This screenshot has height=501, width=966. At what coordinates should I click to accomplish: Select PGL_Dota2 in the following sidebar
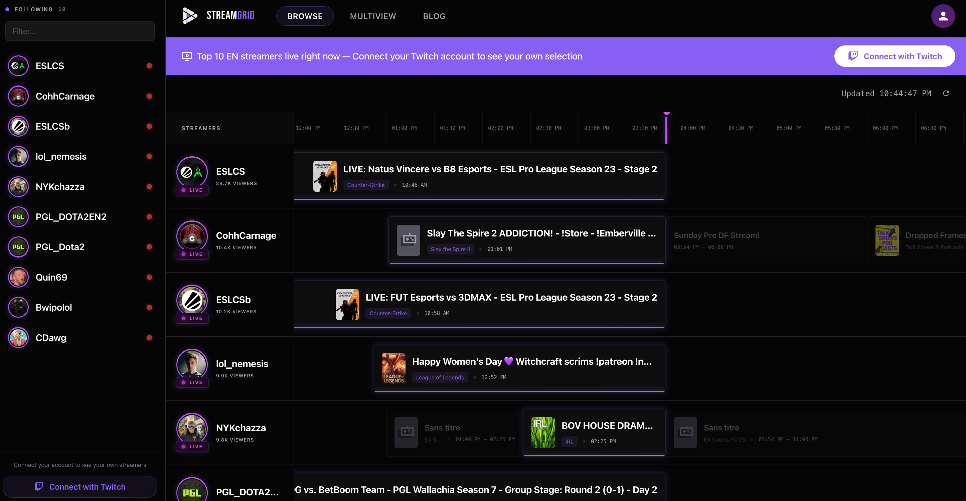(x=60, y=247)
